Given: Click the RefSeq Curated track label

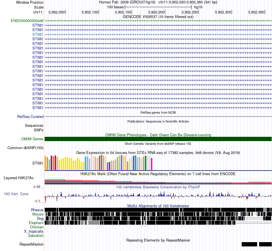Looking at the screenshot, I should coord(30,117).
